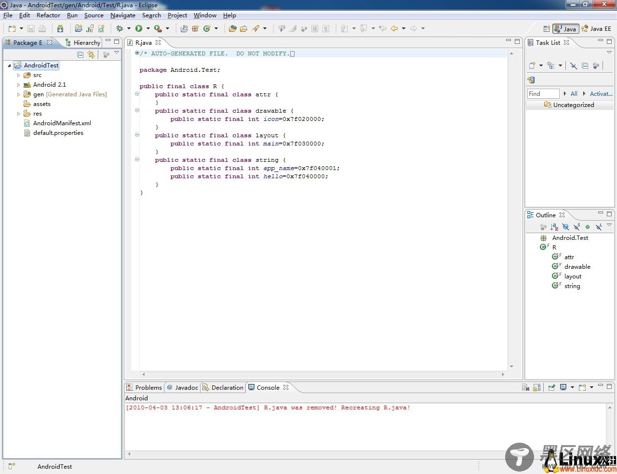Switch to the Declaration tab
This screenshot has height=474, width=617.
223,387
